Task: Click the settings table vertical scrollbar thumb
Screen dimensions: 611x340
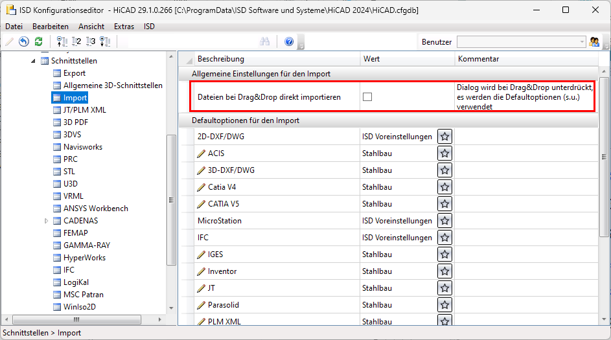Action: click(604, 157)
